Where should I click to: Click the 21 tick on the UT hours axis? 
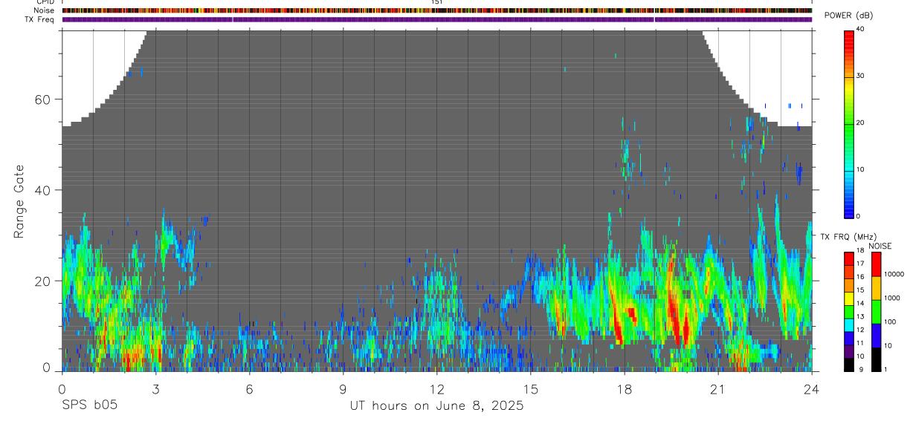(x=718, y=388)
